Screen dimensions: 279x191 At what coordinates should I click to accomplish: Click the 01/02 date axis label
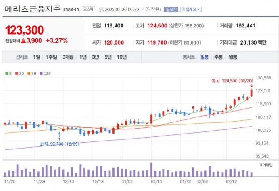coord(127,181)
